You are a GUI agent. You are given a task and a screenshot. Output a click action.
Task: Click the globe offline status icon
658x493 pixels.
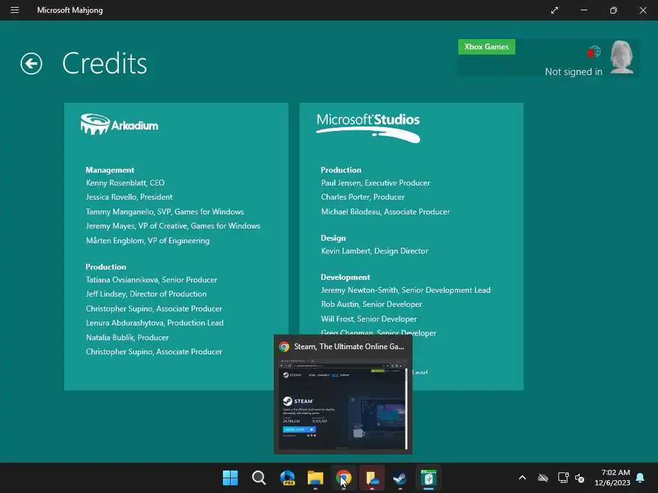594,52
